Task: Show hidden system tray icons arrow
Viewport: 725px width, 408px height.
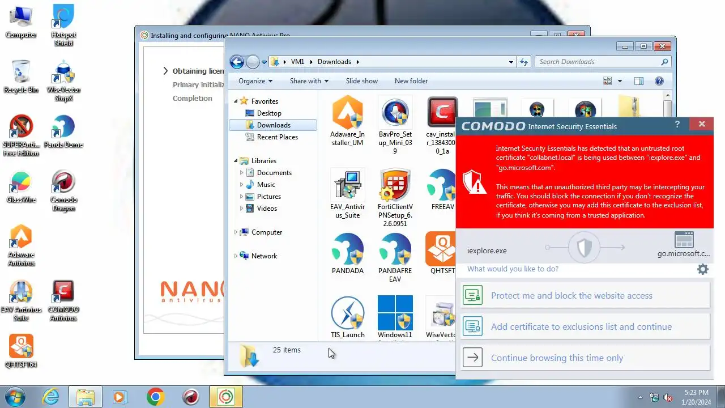Action: click(640, 397)
